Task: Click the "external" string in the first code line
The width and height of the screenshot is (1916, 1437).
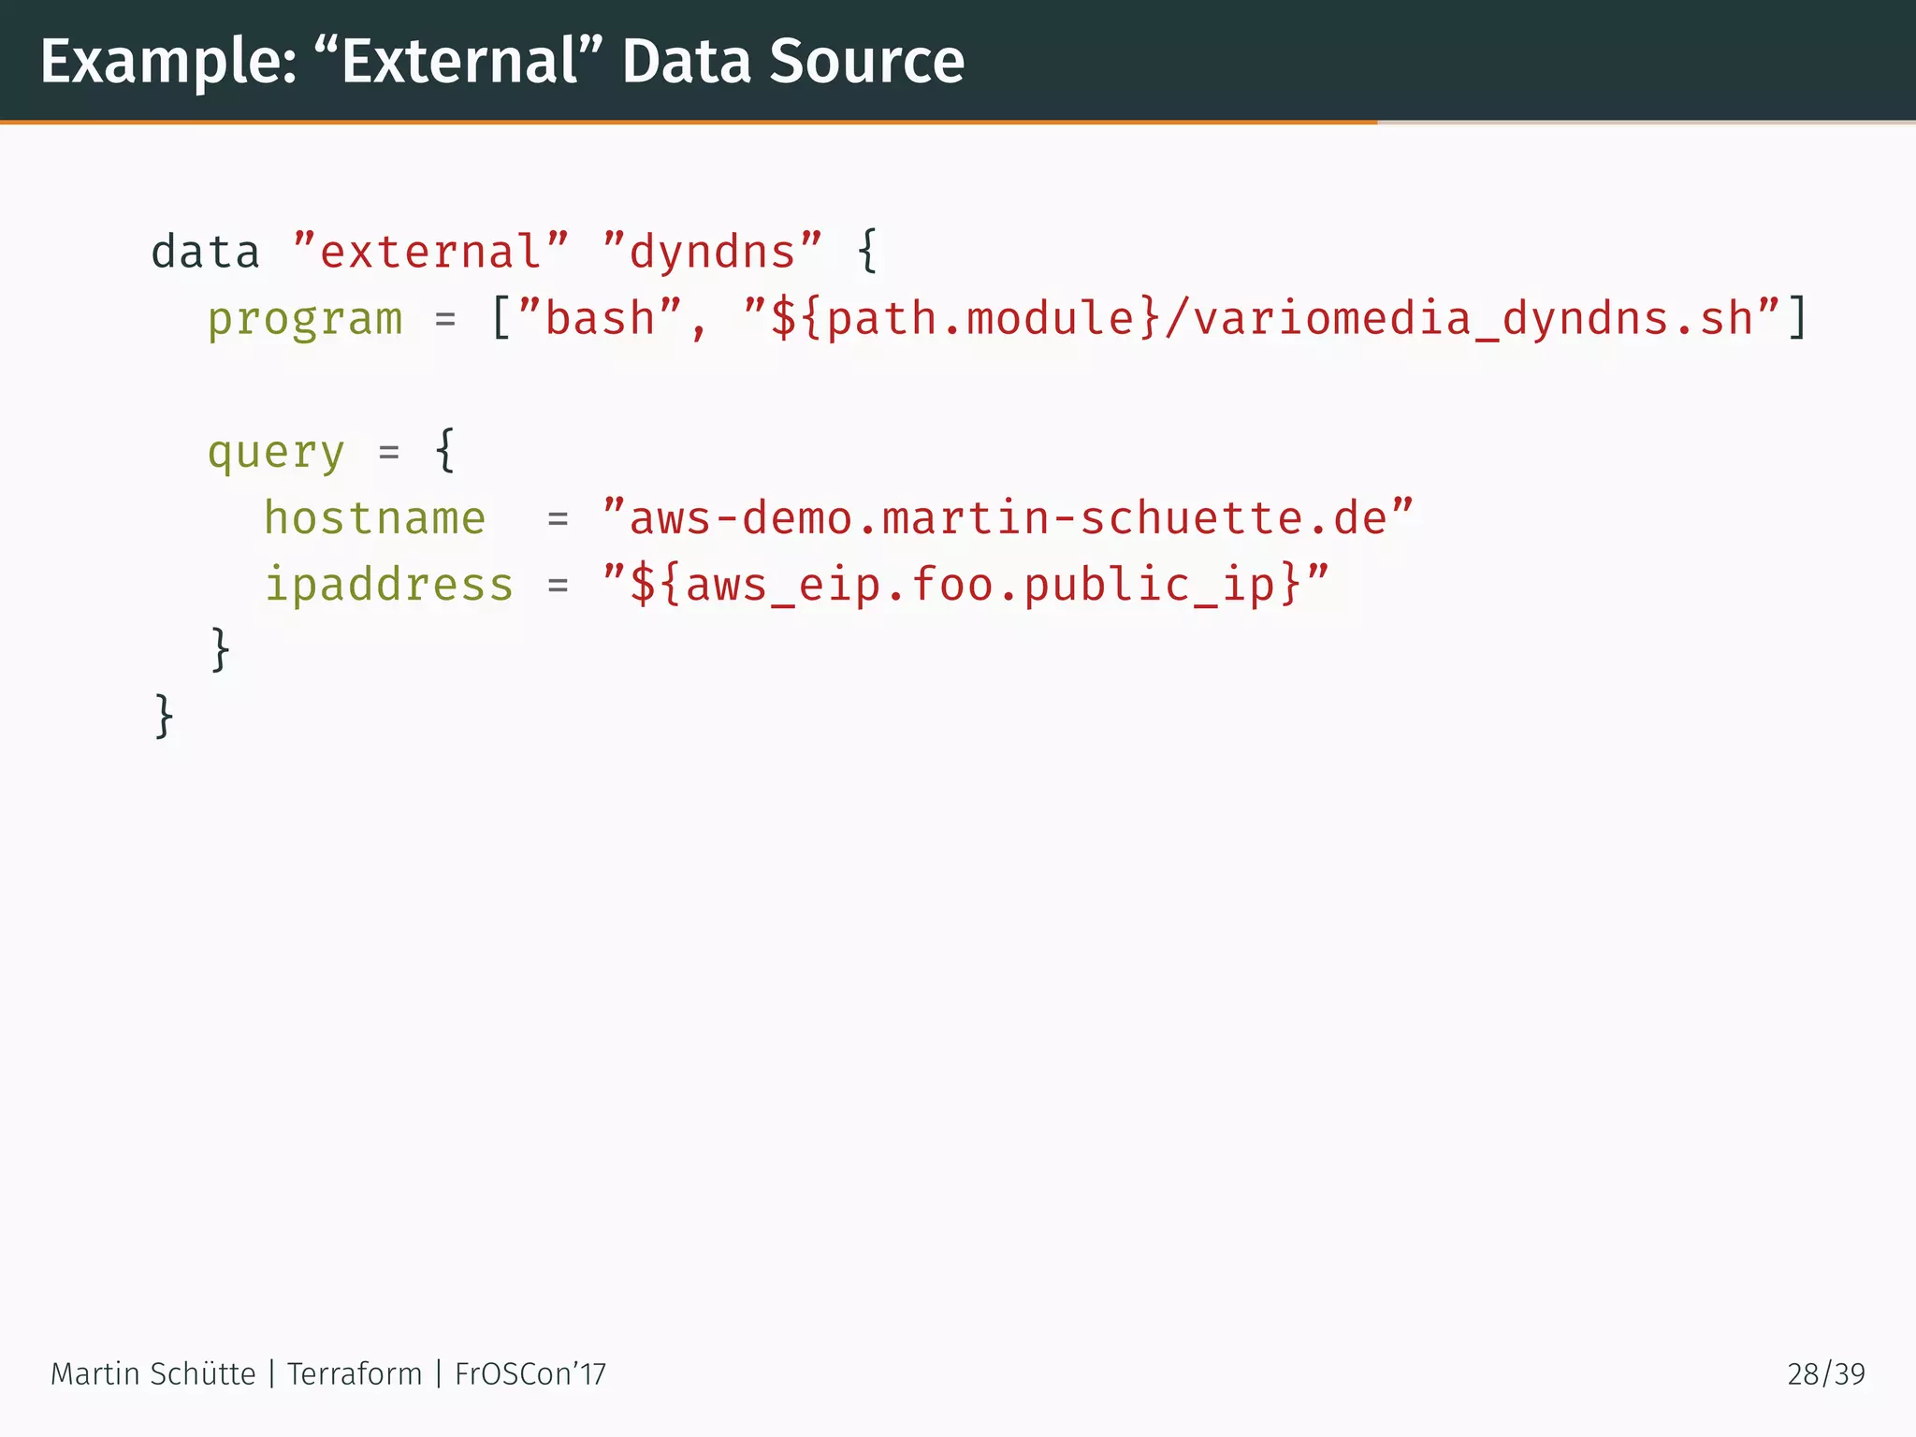Action: 430,252
